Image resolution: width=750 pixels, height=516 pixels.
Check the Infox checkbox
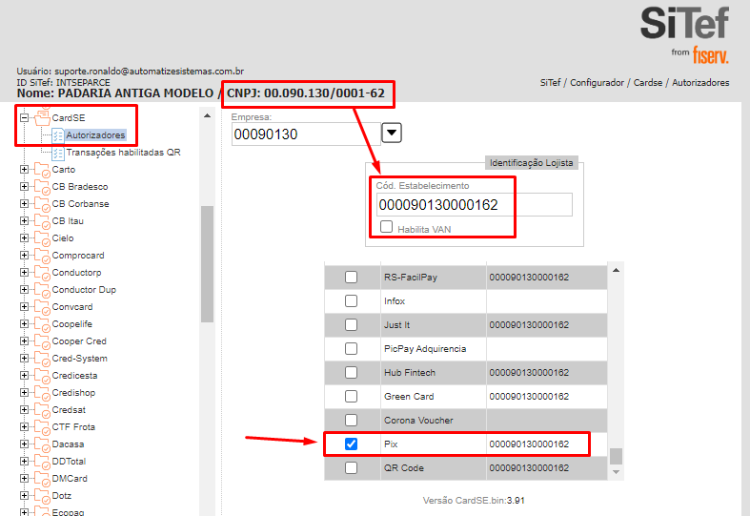coord(351,301)
